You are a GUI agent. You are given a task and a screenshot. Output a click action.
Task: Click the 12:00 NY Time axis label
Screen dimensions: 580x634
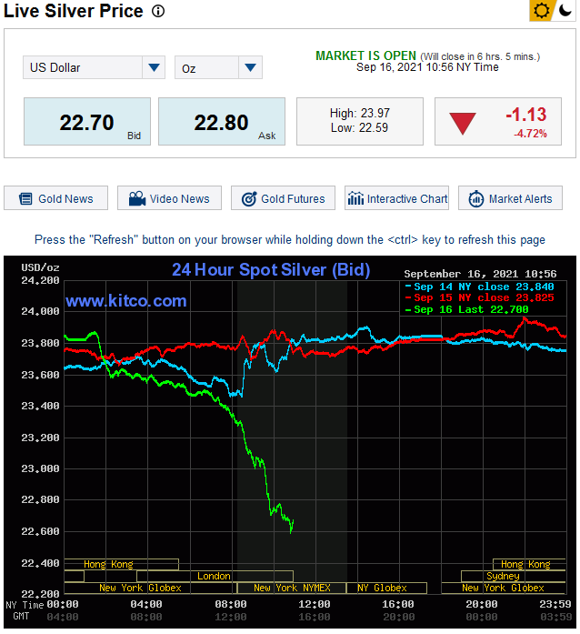[x=314, y=605]
